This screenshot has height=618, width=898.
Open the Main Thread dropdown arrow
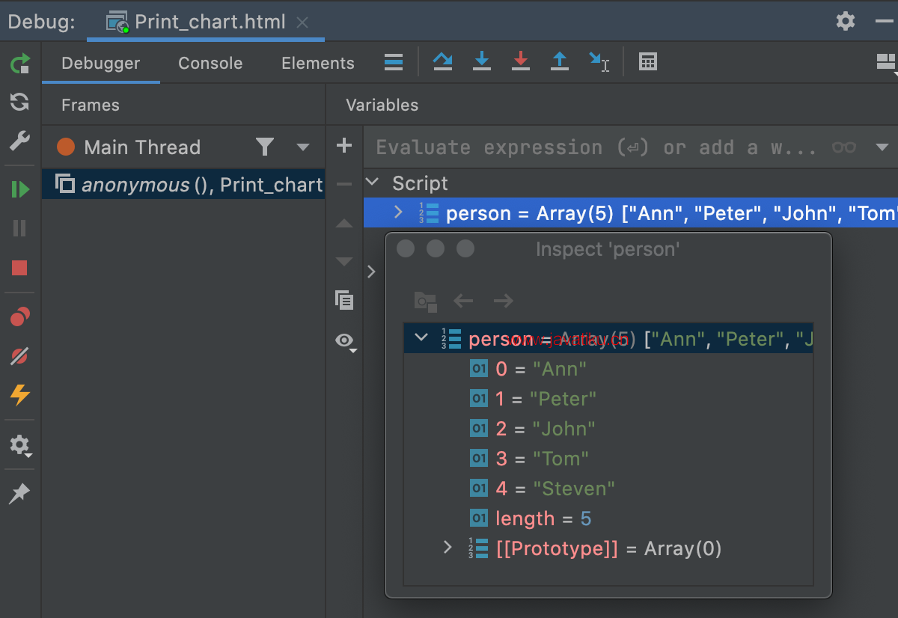[303, 147]
